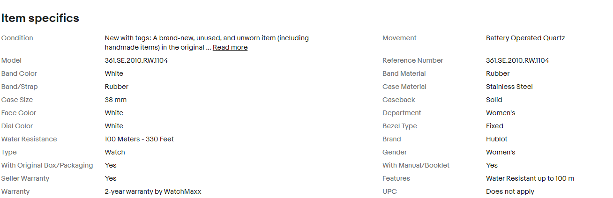This screenshot has width=613, height=198.
Task: Click the Water Resistance value 100 Meters
Action: (x=139, y=139)
